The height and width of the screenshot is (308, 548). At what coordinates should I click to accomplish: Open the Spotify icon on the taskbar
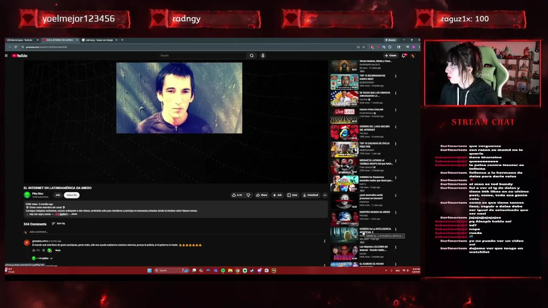pyautogui.click(x=223, y=270)
